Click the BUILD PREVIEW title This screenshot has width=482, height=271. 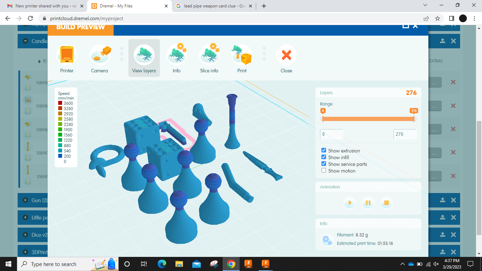tap(80, 27)
